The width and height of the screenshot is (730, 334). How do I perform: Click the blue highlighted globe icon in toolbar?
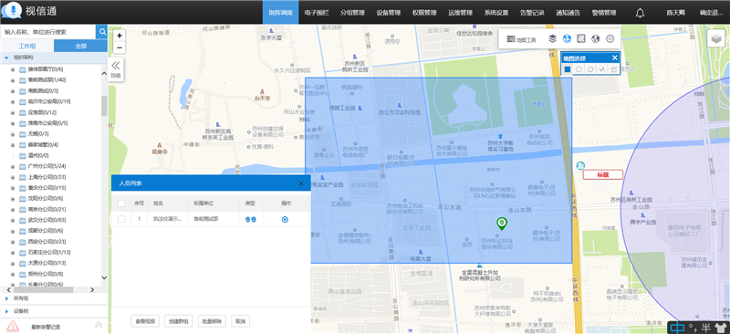click(567, 38)
